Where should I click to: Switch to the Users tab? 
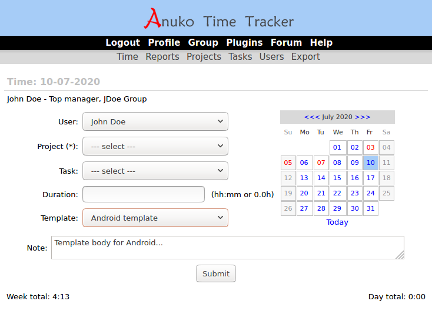(x=271, y=56)
